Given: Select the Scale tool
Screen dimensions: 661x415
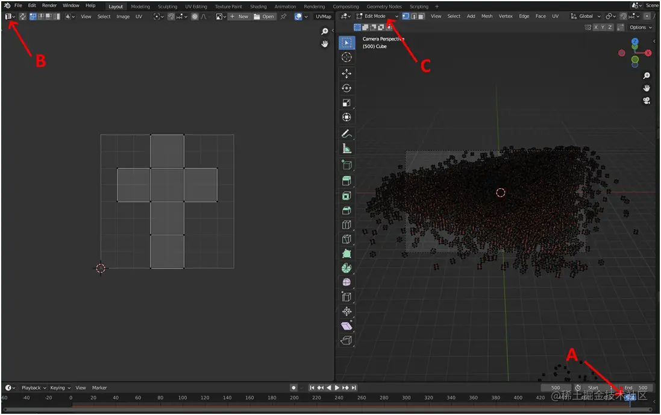Looking at the screenshot, I should [346, 103].
